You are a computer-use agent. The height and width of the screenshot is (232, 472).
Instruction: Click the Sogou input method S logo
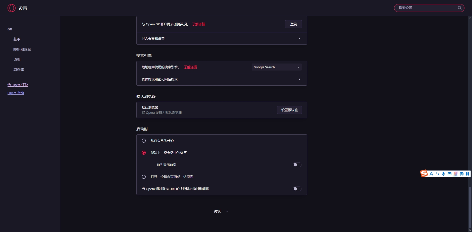(424, 173)
